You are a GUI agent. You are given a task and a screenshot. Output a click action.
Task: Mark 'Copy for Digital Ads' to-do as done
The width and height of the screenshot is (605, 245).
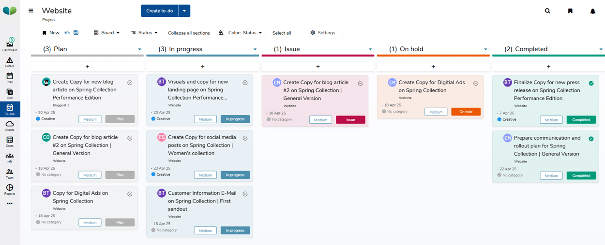130,194
